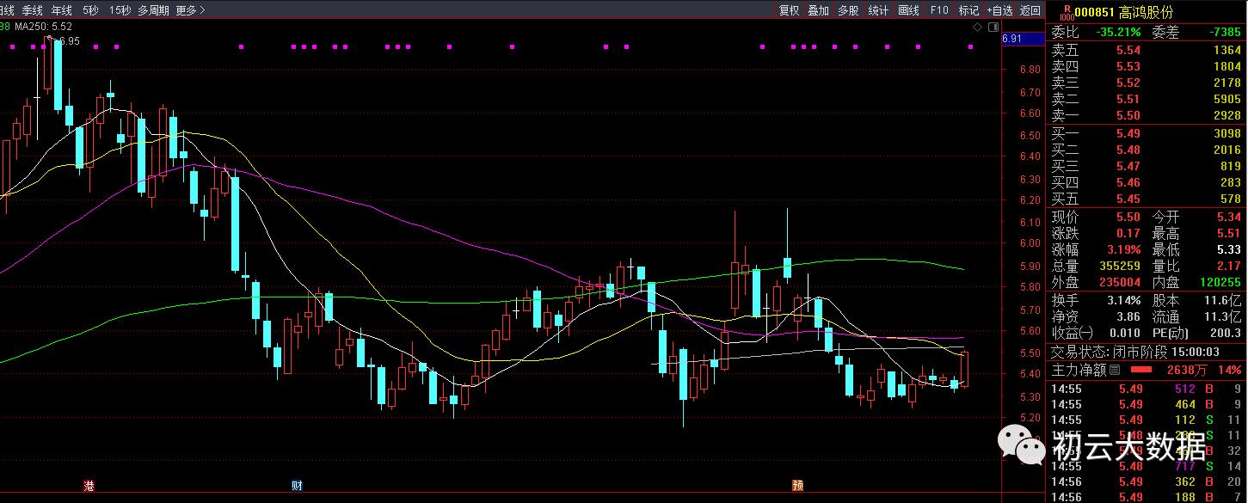Expand the 更多 periods menu
1248x503 pixels.
[190, 10]
